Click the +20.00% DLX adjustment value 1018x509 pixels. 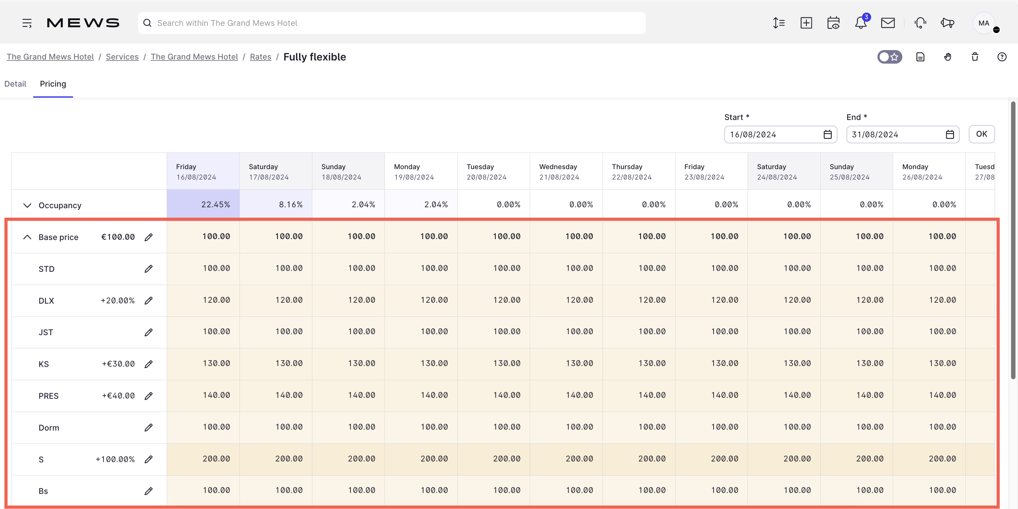[118, 301]
